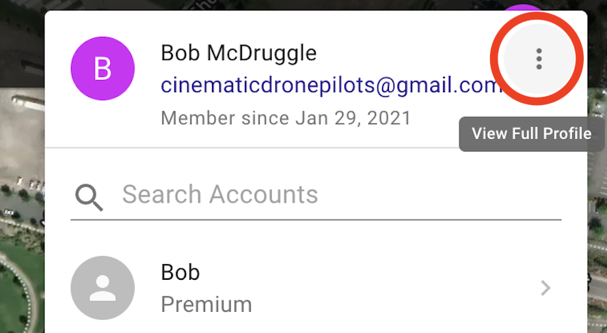Click the underline beneath the Search Accounts field
The height and width of the screenshot is (333, 607).
[x=316, y=220]
